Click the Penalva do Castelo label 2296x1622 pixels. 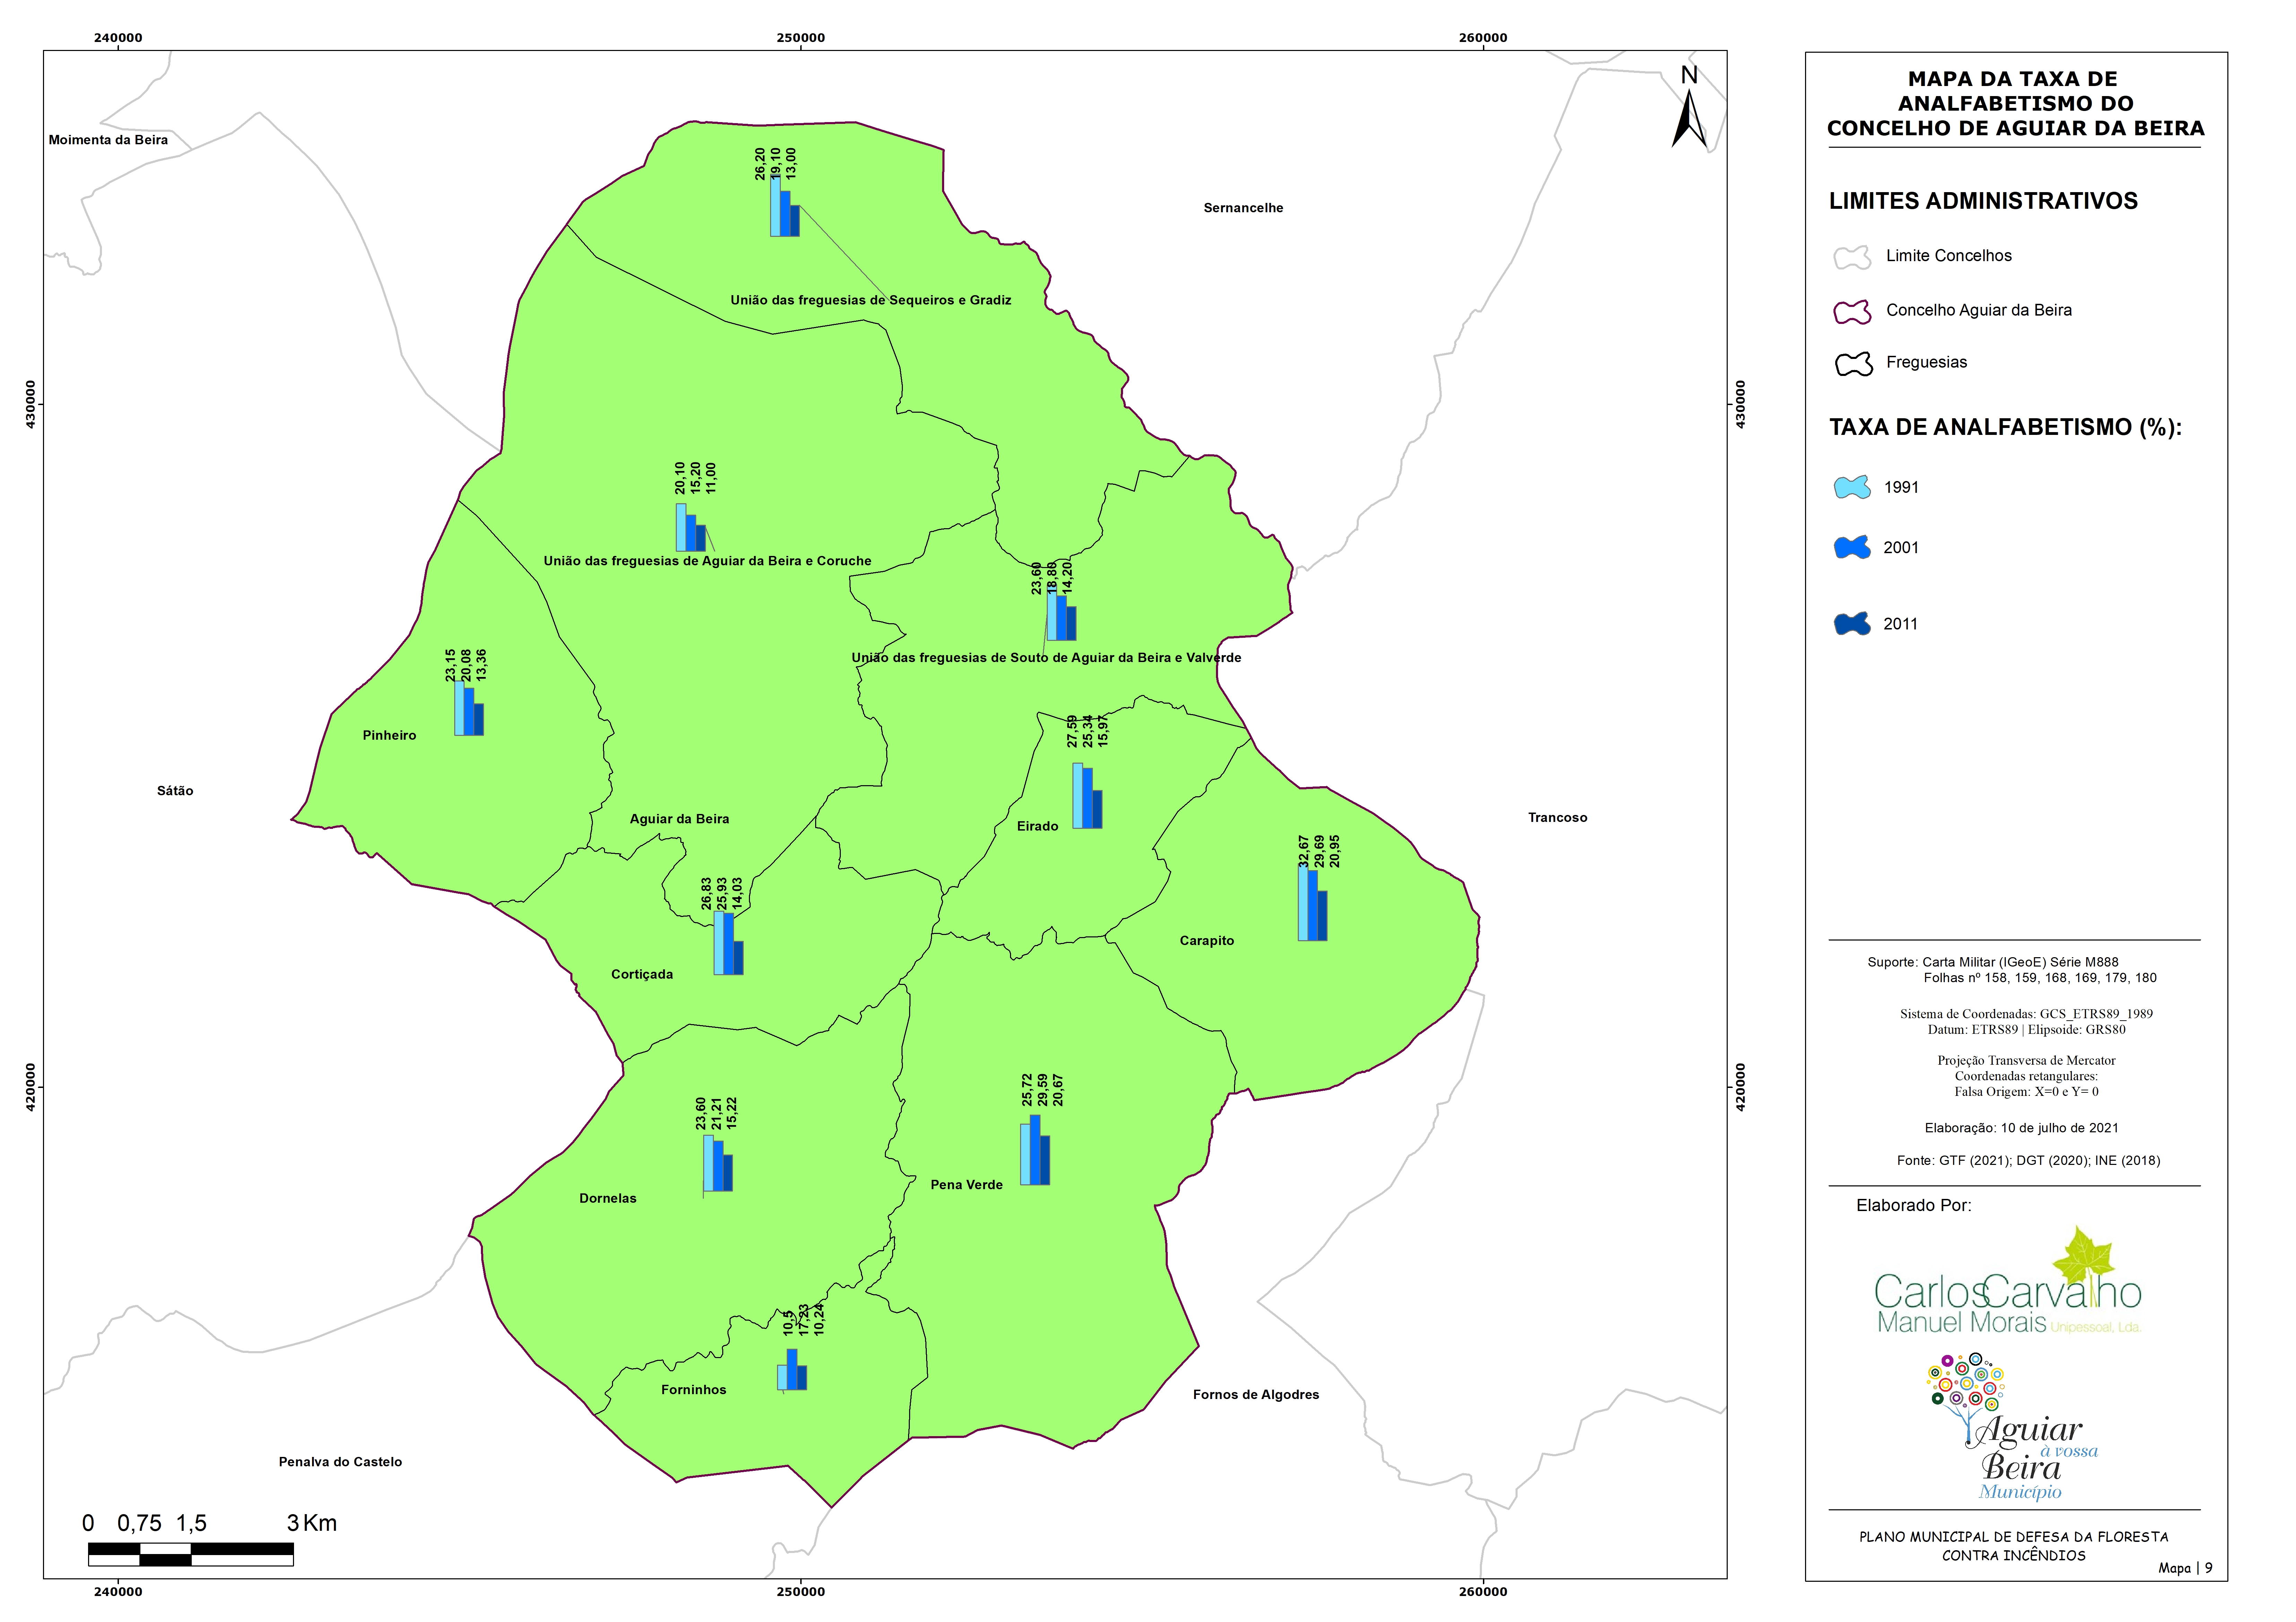(x=340, y=1462)
